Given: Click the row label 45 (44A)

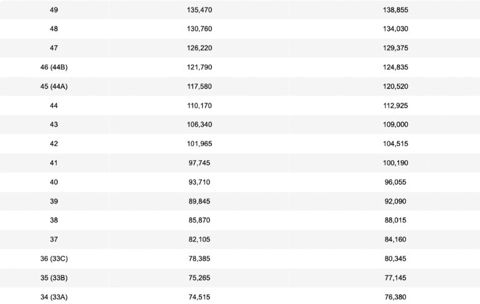Looking at the screenshot, I should coord(54,87).
